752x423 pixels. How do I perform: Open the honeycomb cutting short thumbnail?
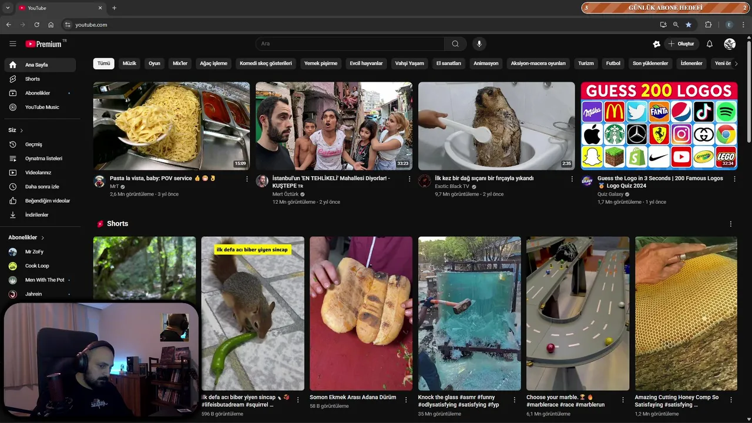point(686,314)
